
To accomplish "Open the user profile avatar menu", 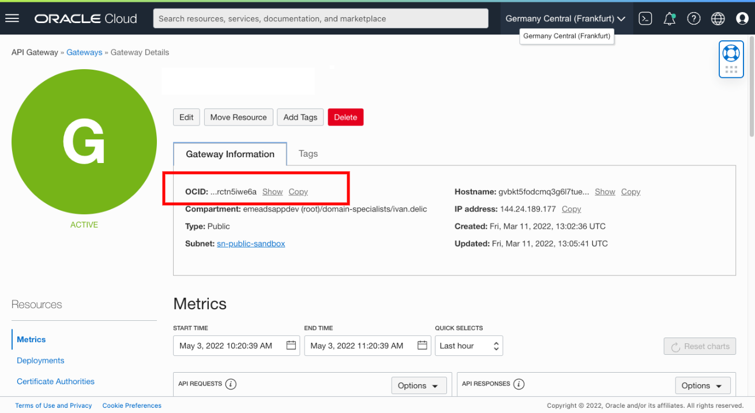I will 742,18.
